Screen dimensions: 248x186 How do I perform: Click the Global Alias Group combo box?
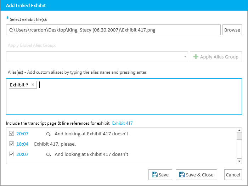pyautogui.click(x=97, y=57)
